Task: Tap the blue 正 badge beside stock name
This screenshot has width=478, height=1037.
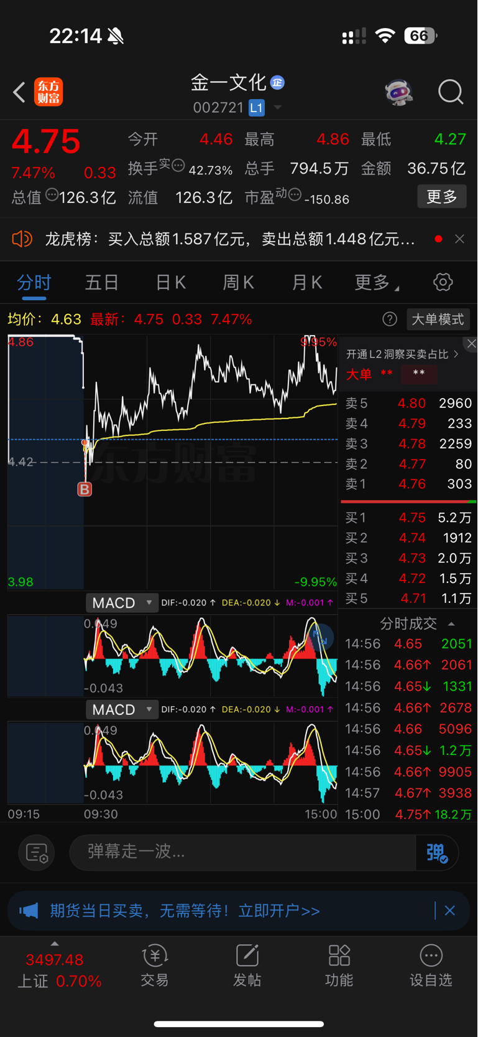Action: (277, 82)
